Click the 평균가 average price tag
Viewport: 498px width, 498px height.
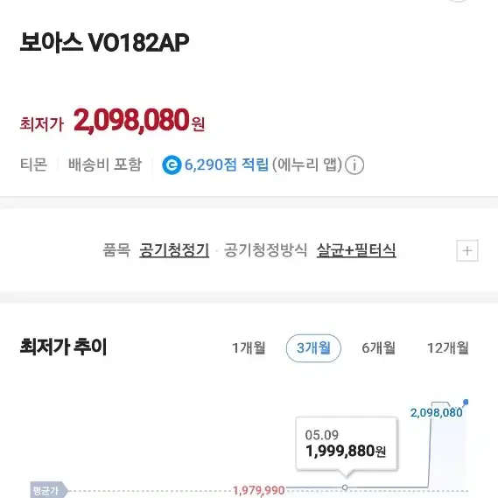click(x=49, y=490)
